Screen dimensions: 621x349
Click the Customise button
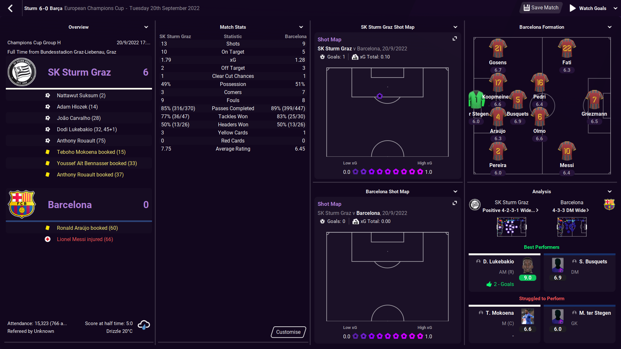tap(288, 332)
